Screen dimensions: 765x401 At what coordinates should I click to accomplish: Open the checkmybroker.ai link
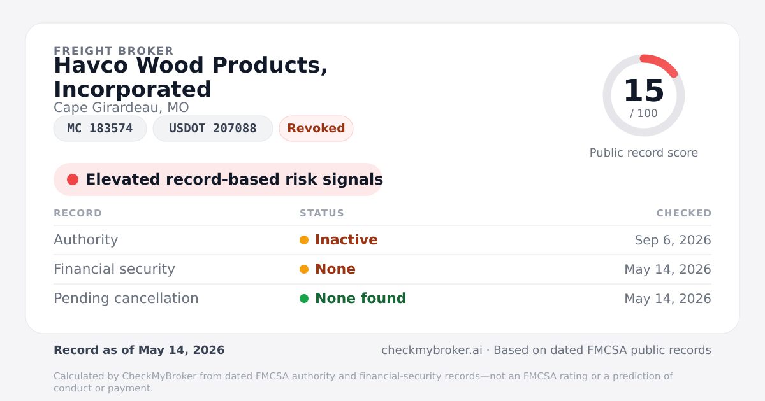click(x=432, y=350)
